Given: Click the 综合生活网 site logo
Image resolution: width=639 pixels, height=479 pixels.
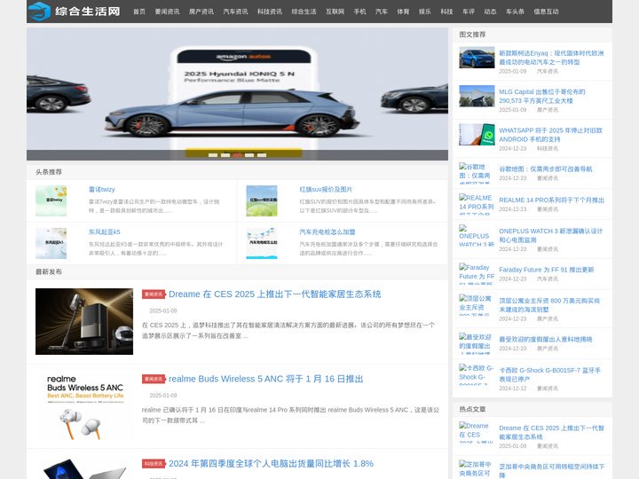Looking at the screenshot, I should (75, 11).
